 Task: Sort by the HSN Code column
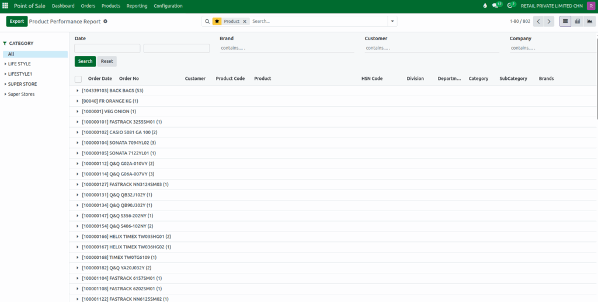click(372, 79)
